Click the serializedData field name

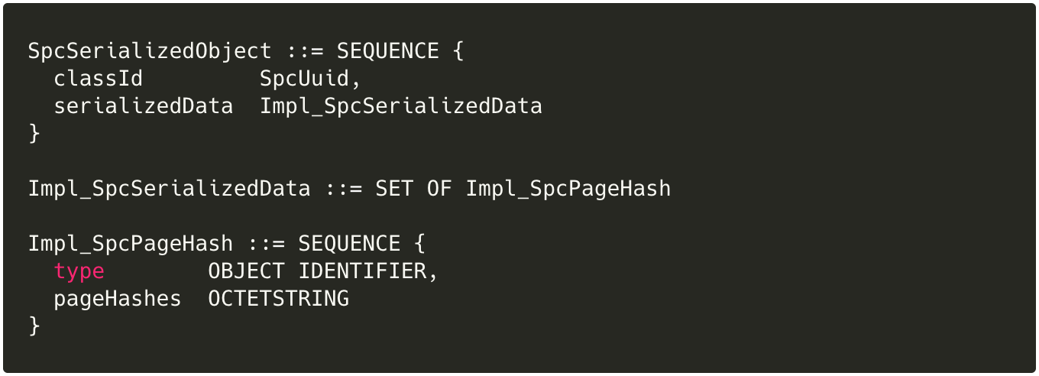point(143,106)
